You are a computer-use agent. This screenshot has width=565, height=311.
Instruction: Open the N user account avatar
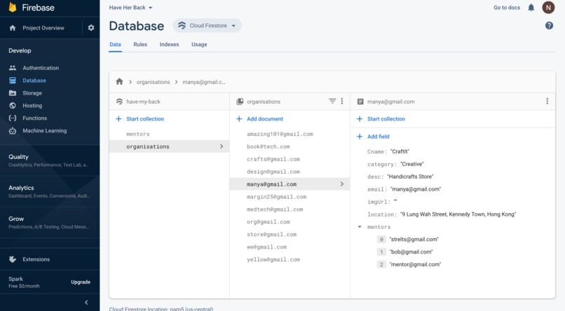(548, 8)
